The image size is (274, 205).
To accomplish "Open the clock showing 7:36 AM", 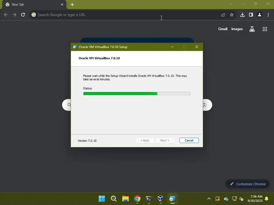I will (x=255, y=199).
